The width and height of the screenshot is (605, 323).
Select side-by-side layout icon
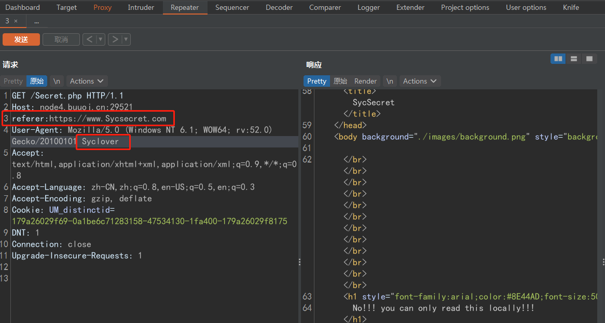point(558,59)
